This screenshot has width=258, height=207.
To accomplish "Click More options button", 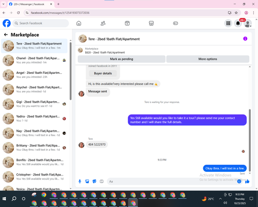I will click(x=207, y=59).
